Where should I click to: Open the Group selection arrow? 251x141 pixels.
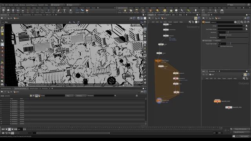(247, 26)
